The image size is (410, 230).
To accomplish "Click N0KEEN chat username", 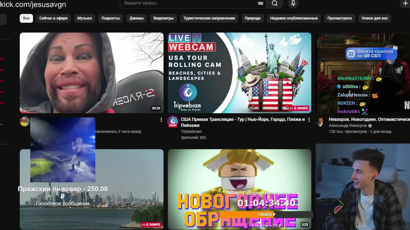I will (346, 103).
